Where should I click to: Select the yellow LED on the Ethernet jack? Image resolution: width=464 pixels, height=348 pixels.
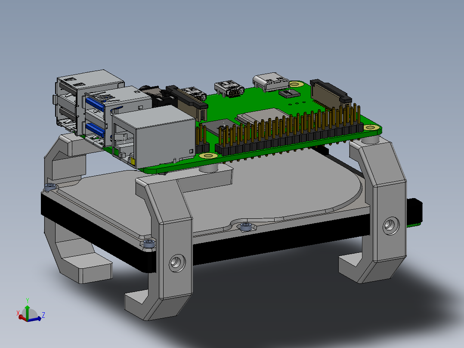132,162
